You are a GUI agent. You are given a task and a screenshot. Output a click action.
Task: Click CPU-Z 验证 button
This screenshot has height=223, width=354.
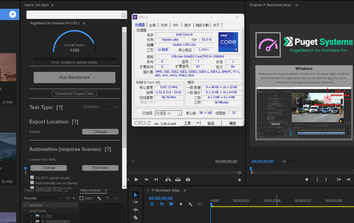pos(211,123)
